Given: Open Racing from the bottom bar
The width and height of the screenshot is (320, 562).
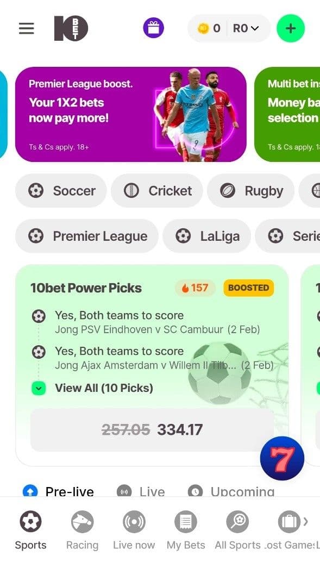Looking at the screenshot, I should tap(82, 530).
